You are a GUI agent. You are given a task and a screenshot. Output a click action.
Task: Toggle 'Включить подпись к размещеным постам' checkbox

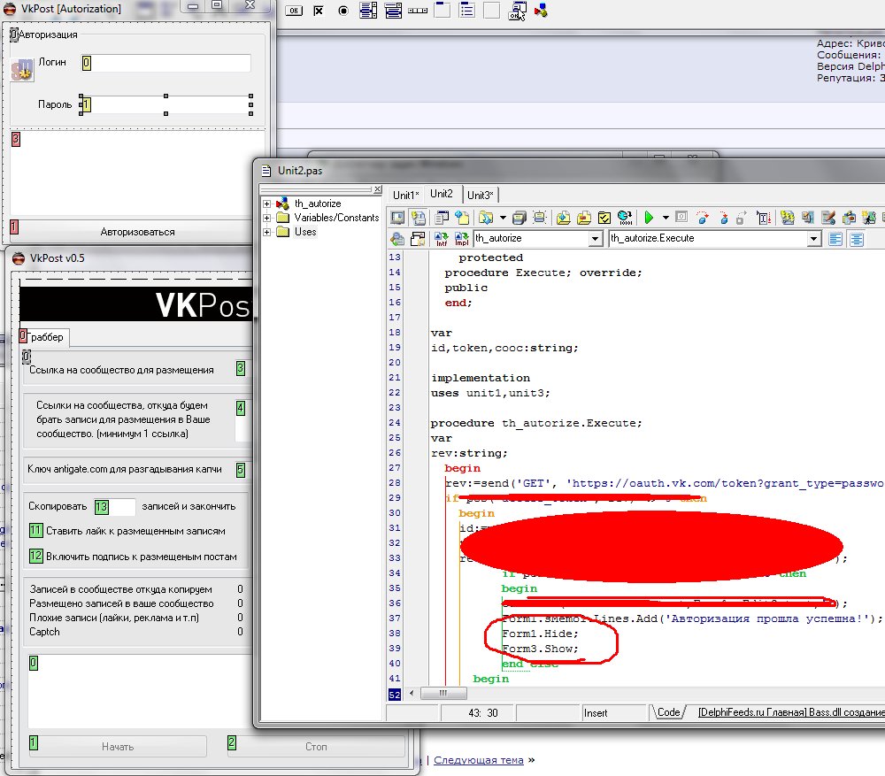pyautogui.click(x=35, y=556)
